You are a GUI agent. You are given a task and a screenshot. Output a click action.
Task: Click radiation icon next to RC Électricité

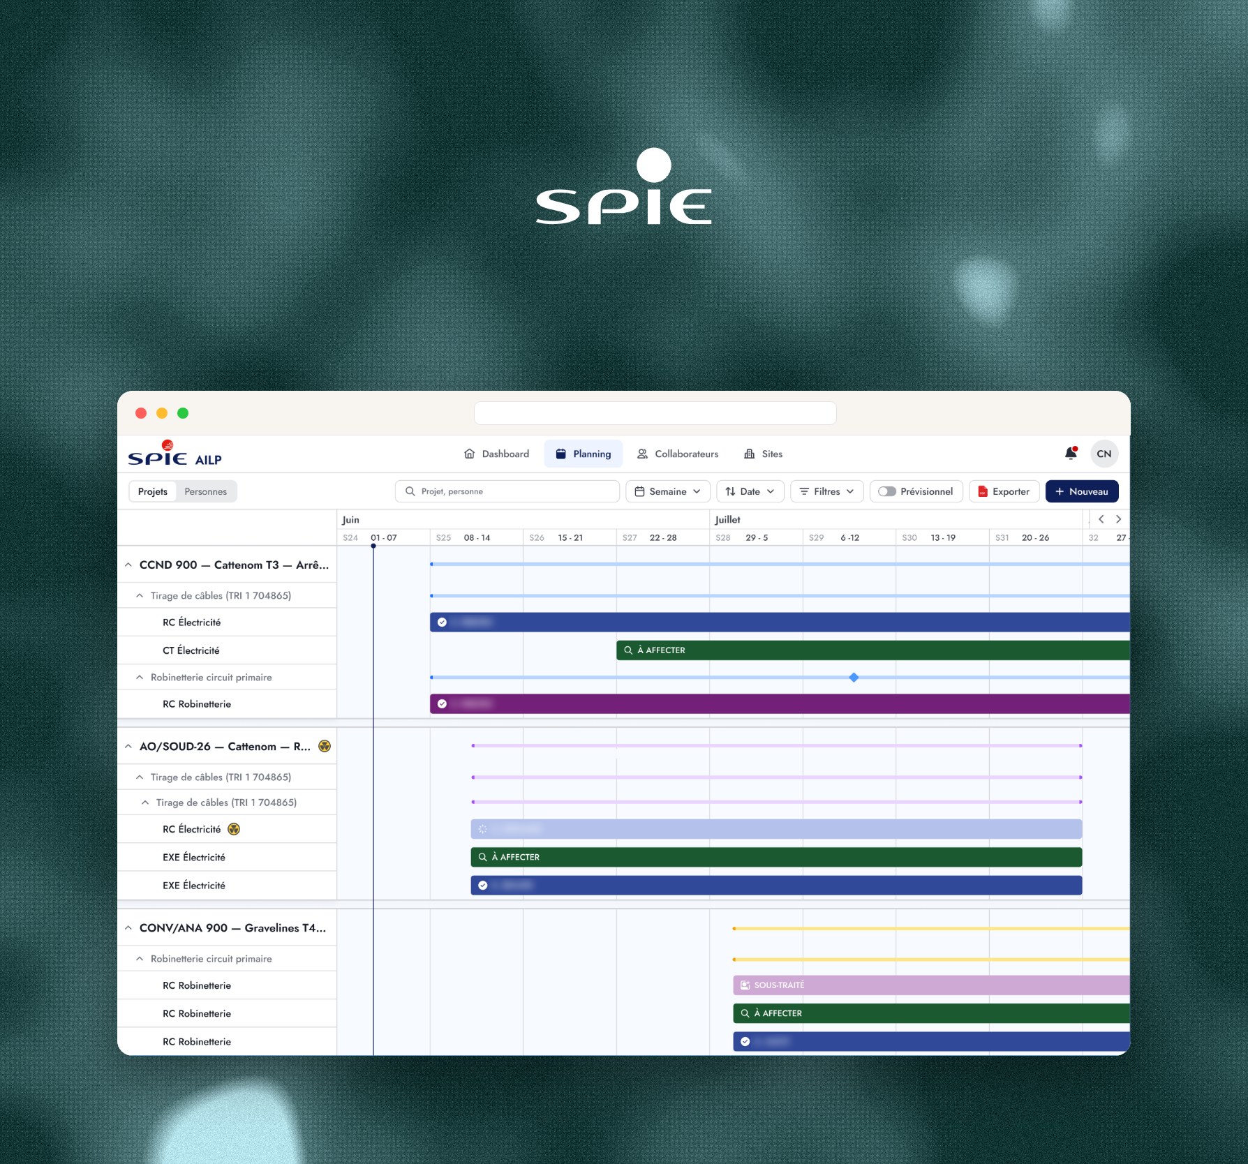click(x=234, y=829)
